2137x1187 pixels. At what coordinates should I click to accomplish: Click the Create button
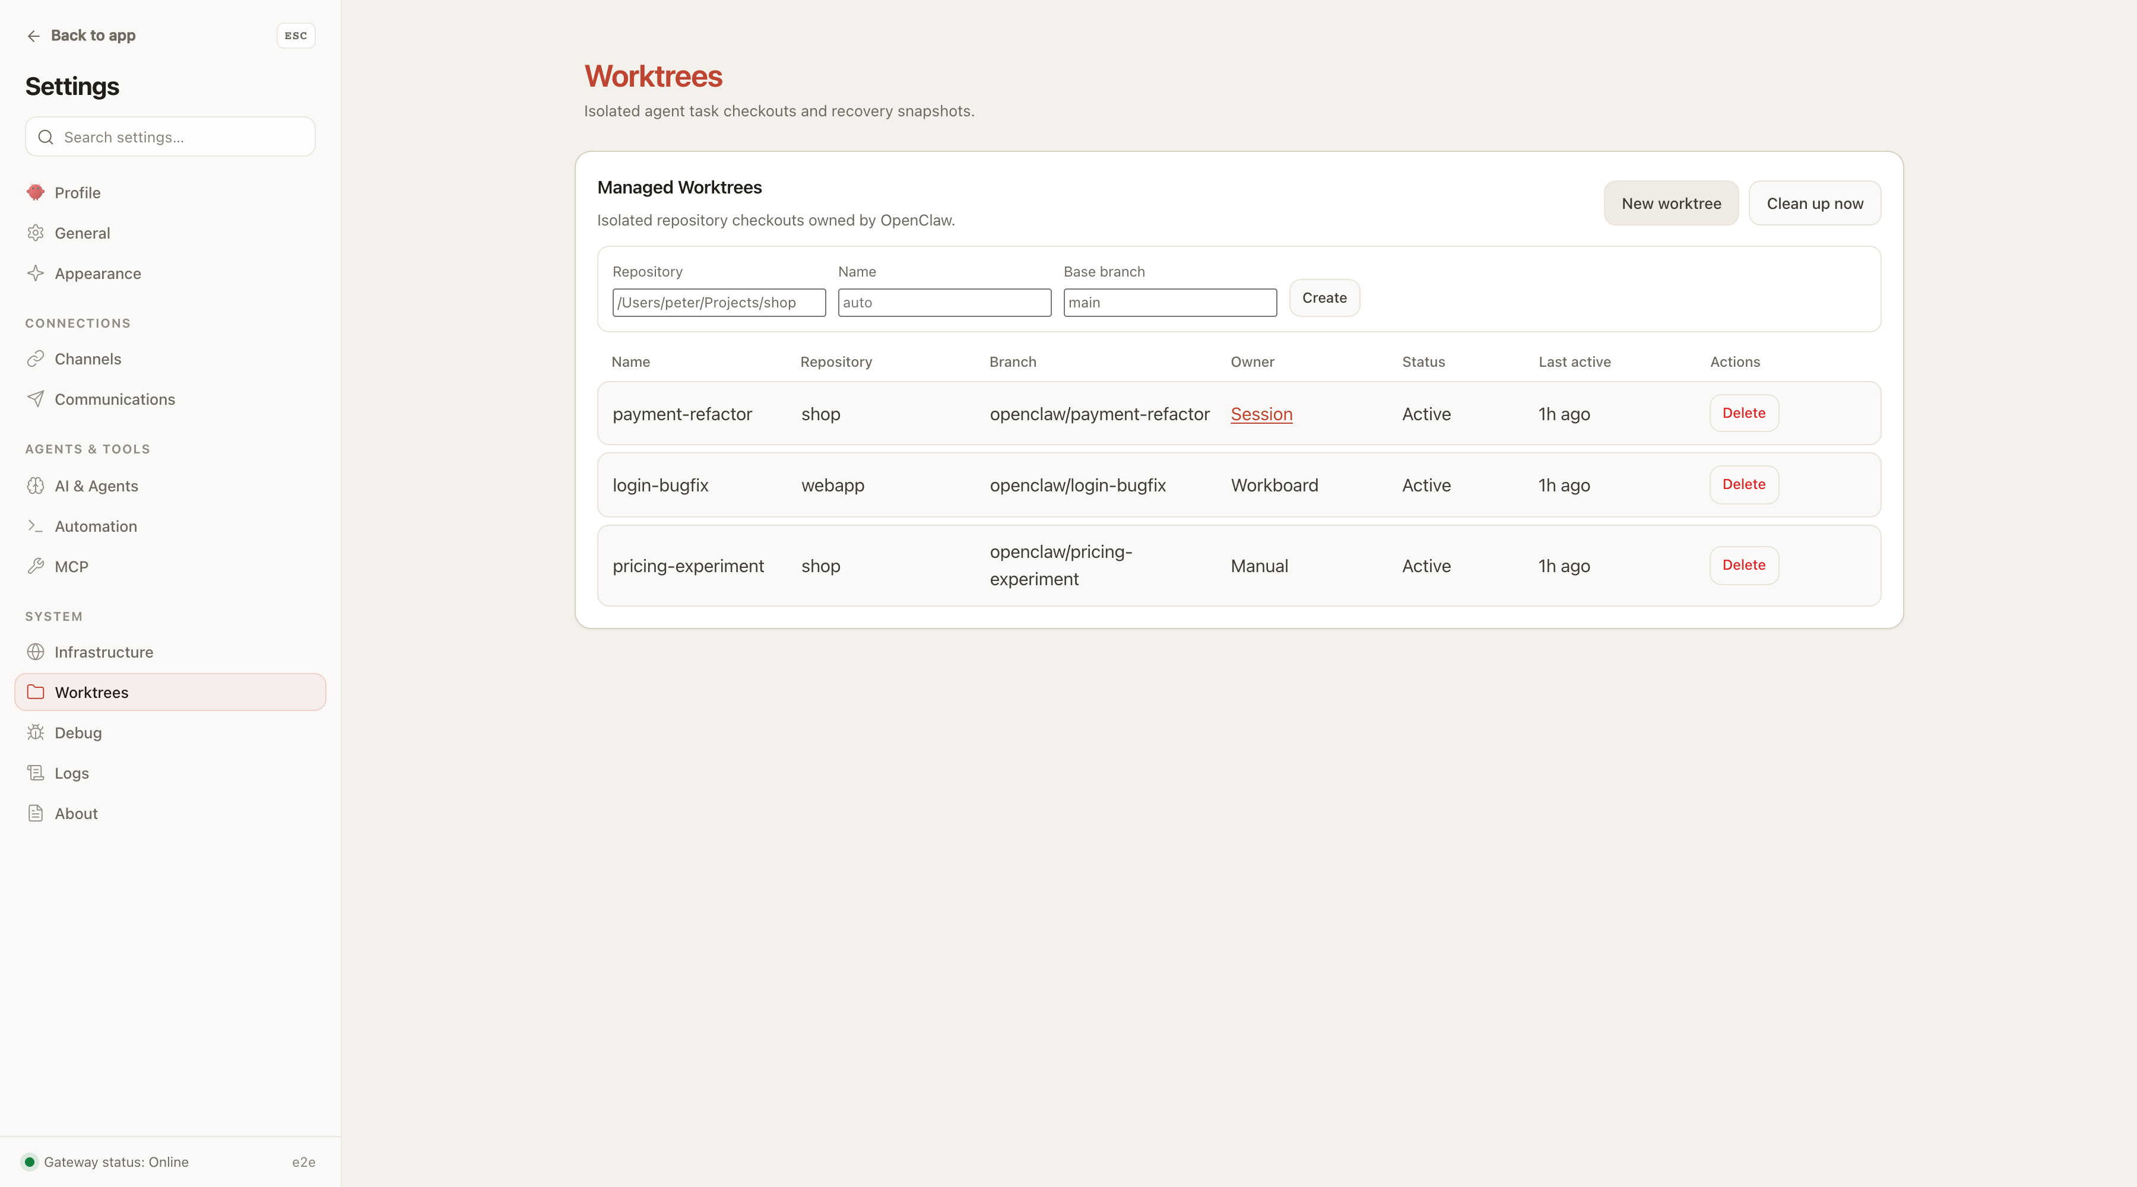pyautogui.click(x=1324, y=298)
